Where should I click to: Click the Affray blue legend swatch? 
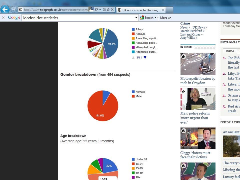133,29
